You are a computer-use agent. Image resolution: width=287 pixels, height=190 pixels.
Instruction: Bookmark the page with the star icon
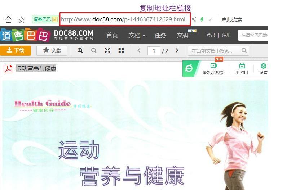tap(22, 19)
